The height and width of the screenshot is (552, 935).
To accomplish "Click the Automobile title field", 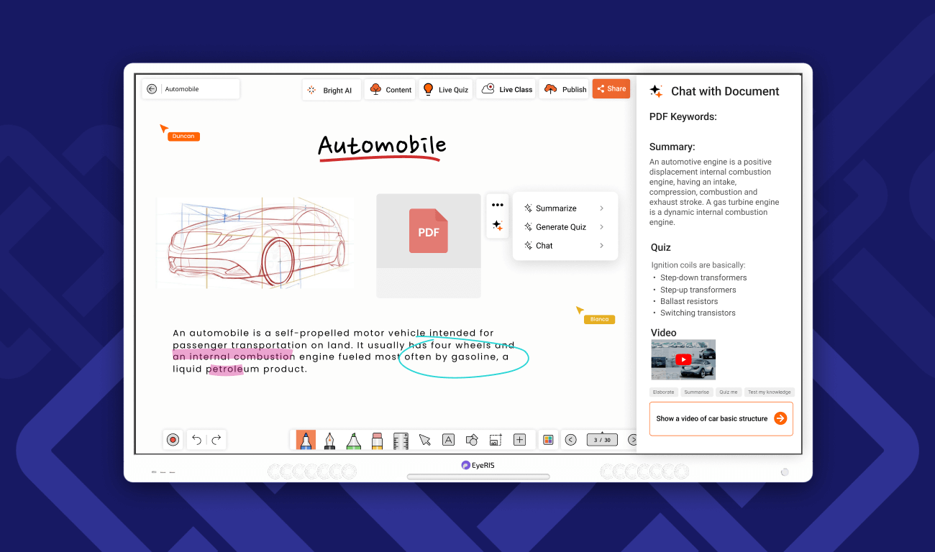I will point(191,89).
